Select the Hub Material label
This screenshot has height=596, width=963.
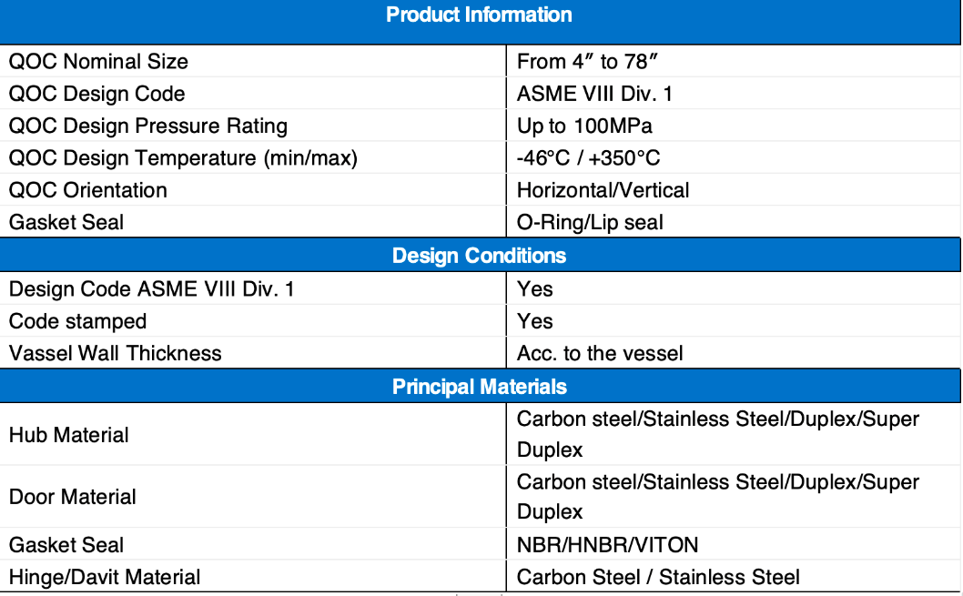pyautogui.click(x=69, y=435)
